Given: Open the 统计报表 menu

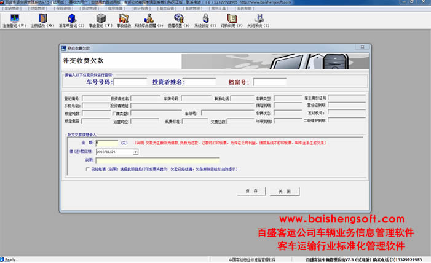Looking at the screenshot, I should (x=141, y=9).
